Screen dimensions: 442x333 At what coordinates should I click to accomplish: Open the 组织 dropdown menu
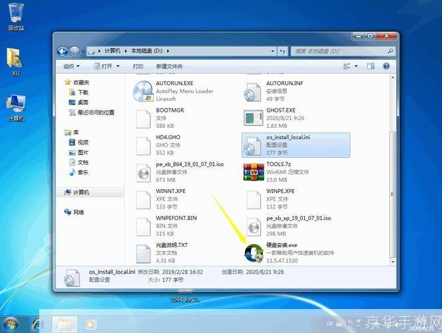coord(71,66)
